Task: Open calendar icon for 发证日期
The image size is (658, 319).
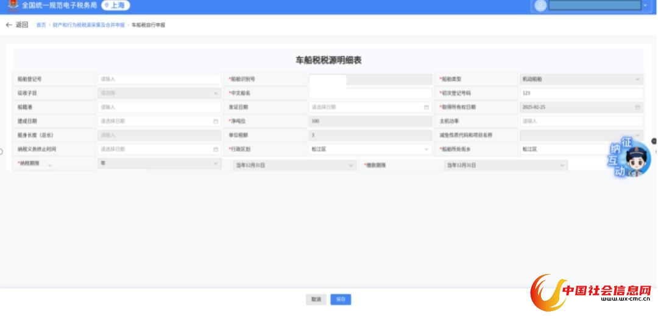Action: click(x=426, y=107)
